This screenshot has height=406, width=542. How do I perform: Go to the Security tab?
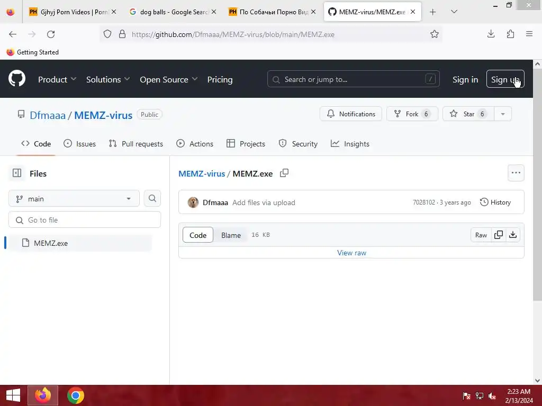[x=298, y=144]
